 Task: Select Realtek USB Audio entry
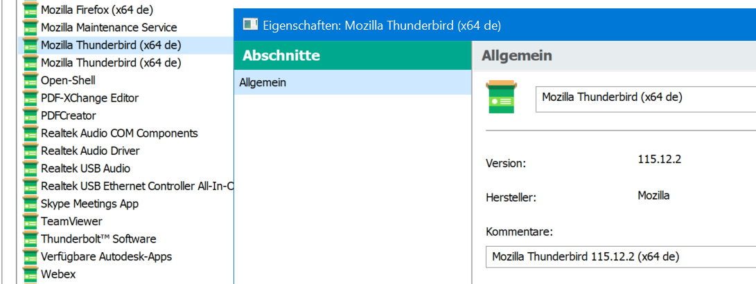(85, 169)
